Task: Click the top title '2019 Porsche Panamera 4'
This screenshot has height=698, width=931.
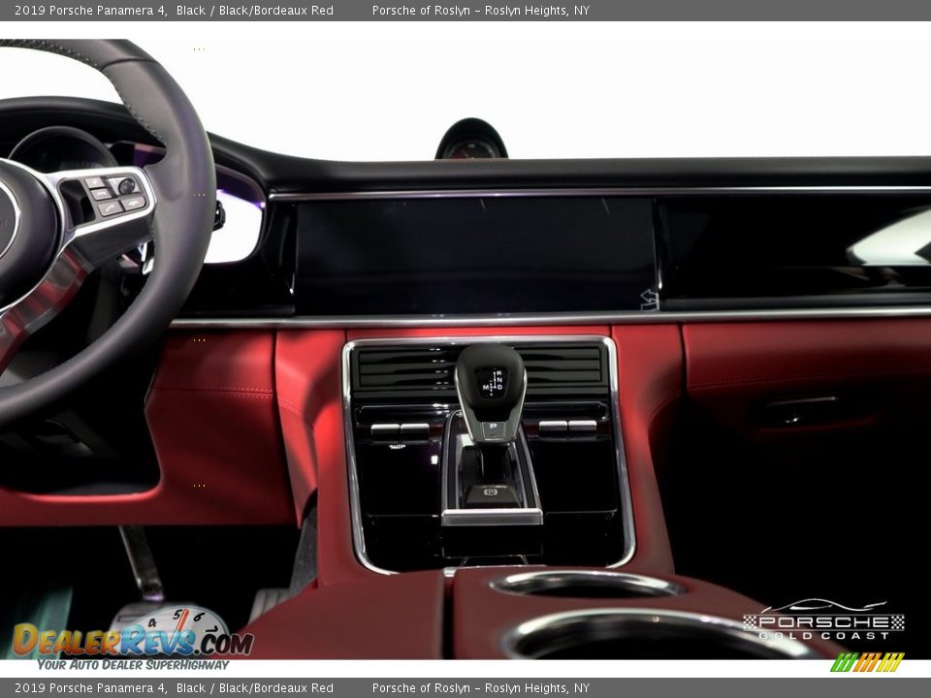Action: point(90,11)
